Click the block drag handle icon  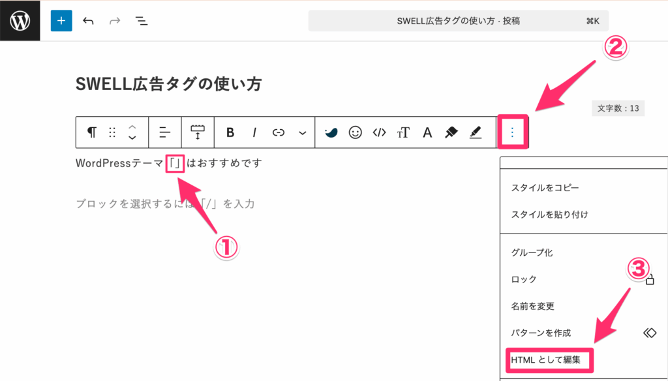point(112,132)
